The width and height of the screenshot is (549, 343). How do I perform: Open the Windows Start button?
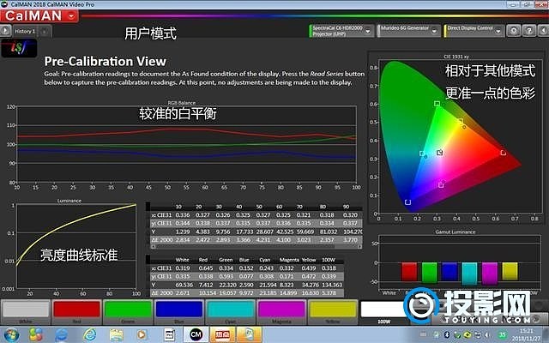(11, 334)
